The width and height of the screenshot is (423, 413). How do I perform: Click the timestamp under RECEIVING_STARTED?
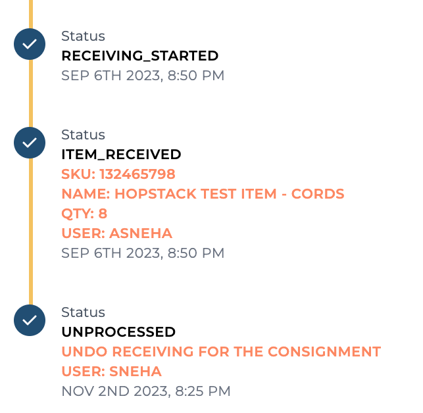pos(143,76)
